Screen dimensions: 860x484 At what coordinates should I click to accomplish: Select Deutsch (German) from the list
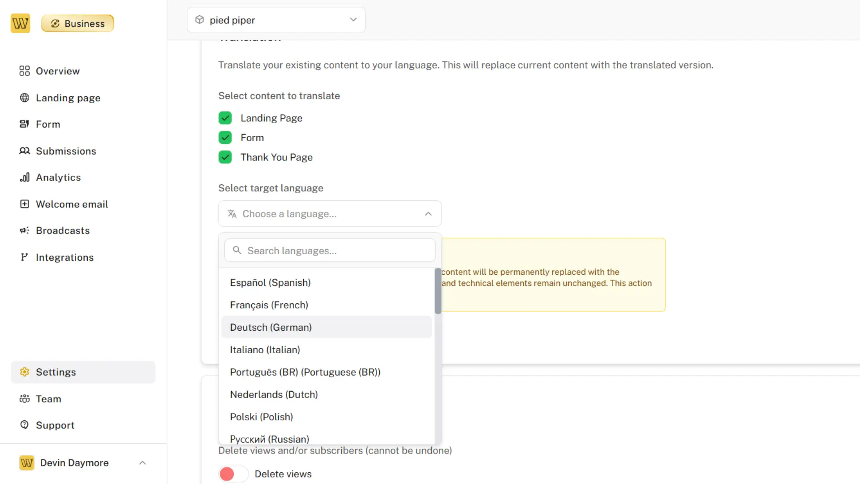tap(271, 327)
